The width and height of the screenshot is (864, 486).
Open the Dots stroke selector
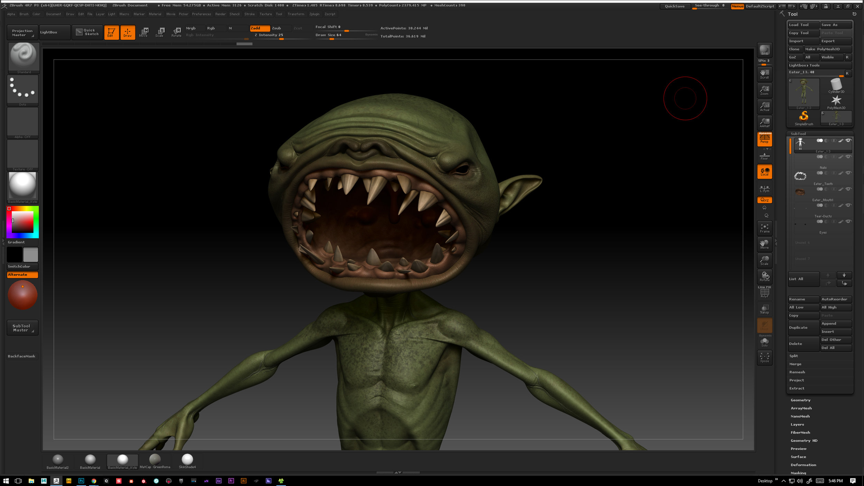point(23,90)
